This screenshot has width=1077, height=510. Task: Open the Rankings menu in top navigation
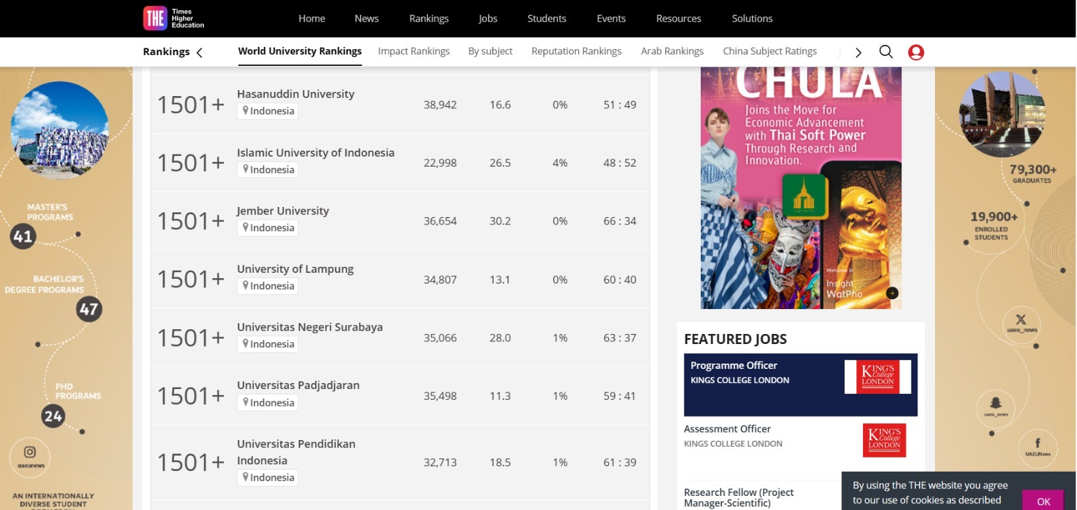point(429,18)
